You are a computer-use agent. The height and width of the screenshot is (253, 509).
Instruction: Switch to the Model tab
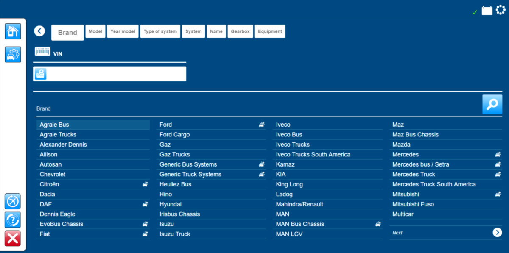[95, 31]
